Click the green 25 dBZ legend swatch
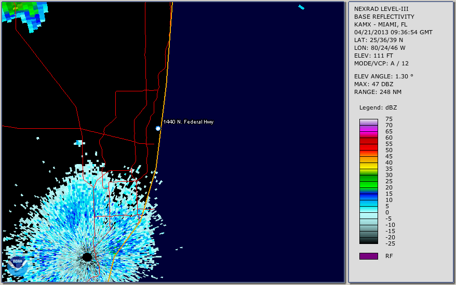The image size is (456, 285). (368, 184)
